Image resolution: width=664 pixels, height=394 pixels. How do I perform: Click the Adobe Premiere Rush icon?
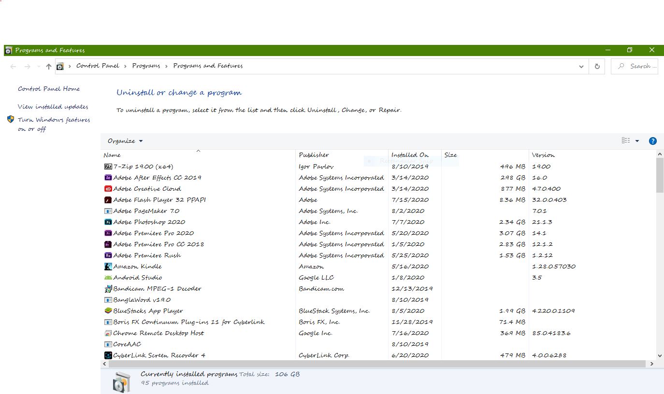click(108, 255)
